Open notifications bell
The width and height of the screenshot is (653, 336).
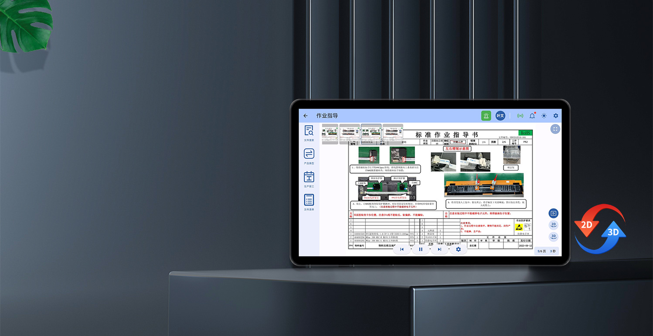tap(532, 116)
